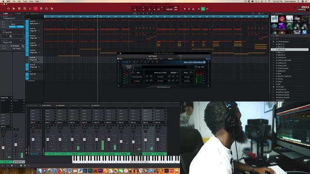Click the tempo field showing 100.00
This screenshot has width=310, height=174.
click(169, 9)
